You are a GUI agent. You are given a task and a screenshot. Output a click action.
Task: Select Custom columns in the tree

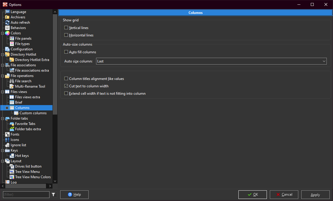point(33,113)
